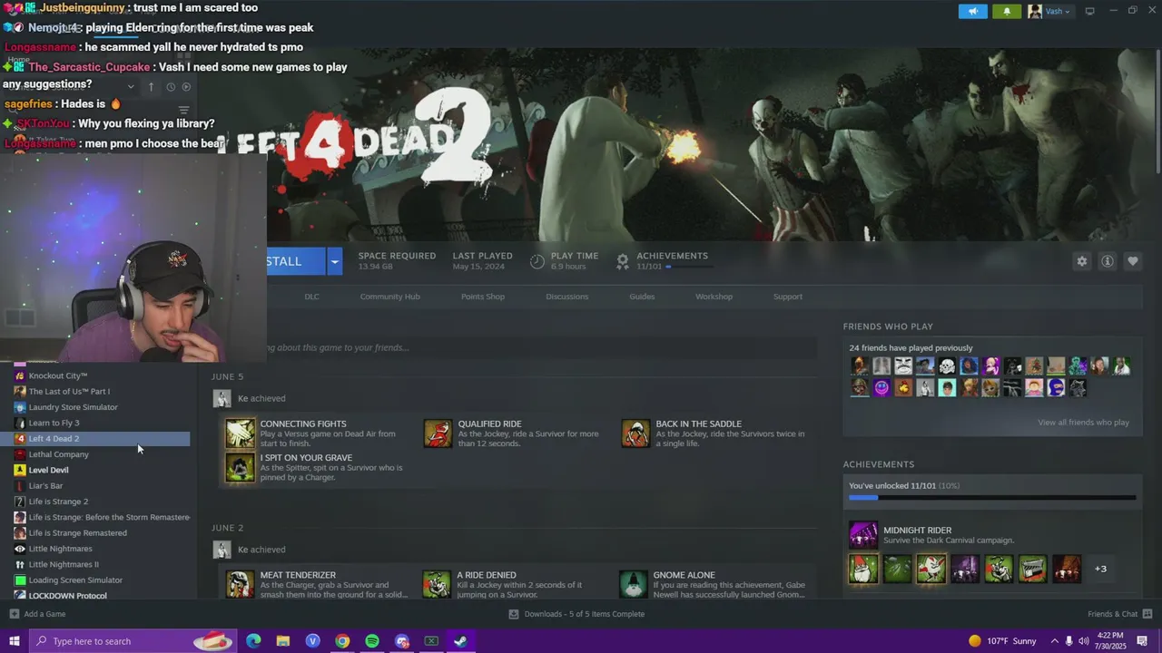The width and height of the screenshot is (1162, 653).
Task: Open the green notifications bell
Action: (x=1007, y=11)
